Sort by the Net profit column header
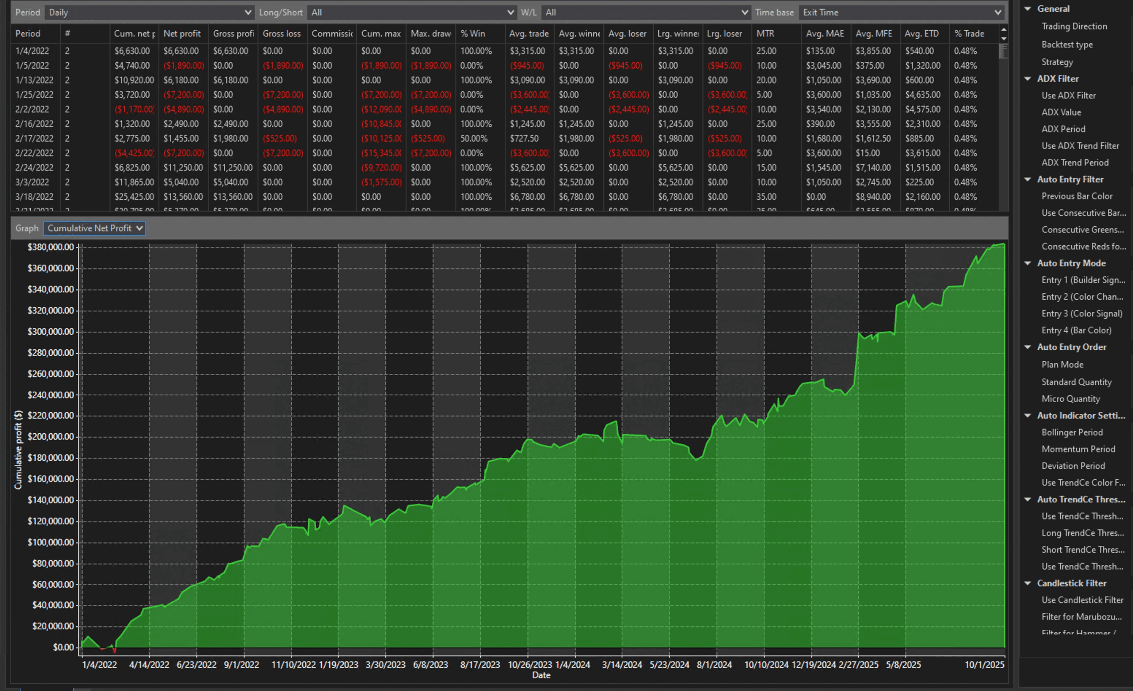The height and width of the screenshot is (691, 1133). [182, 34]
